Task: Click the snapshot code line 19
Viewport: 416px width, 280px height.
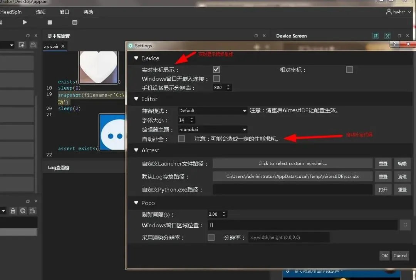Action: pyautogui.click(x=91, y=95)
